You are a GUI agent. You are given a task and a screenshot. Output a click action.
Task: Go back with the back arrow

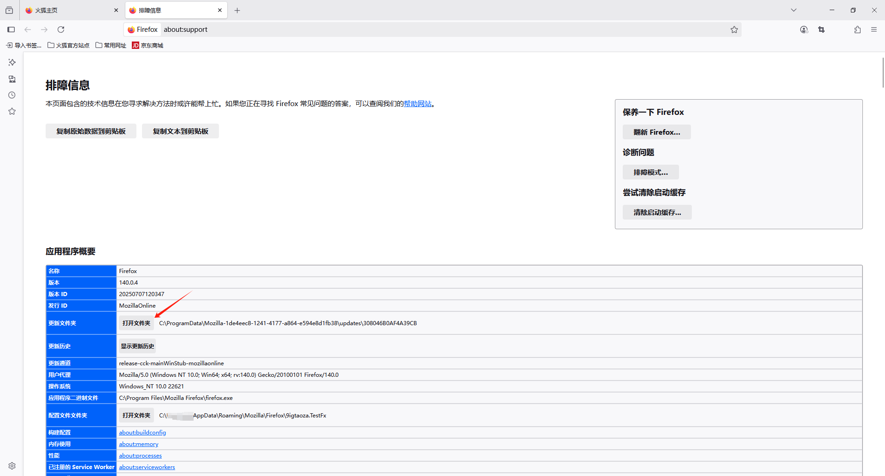[x=28, y=30]
